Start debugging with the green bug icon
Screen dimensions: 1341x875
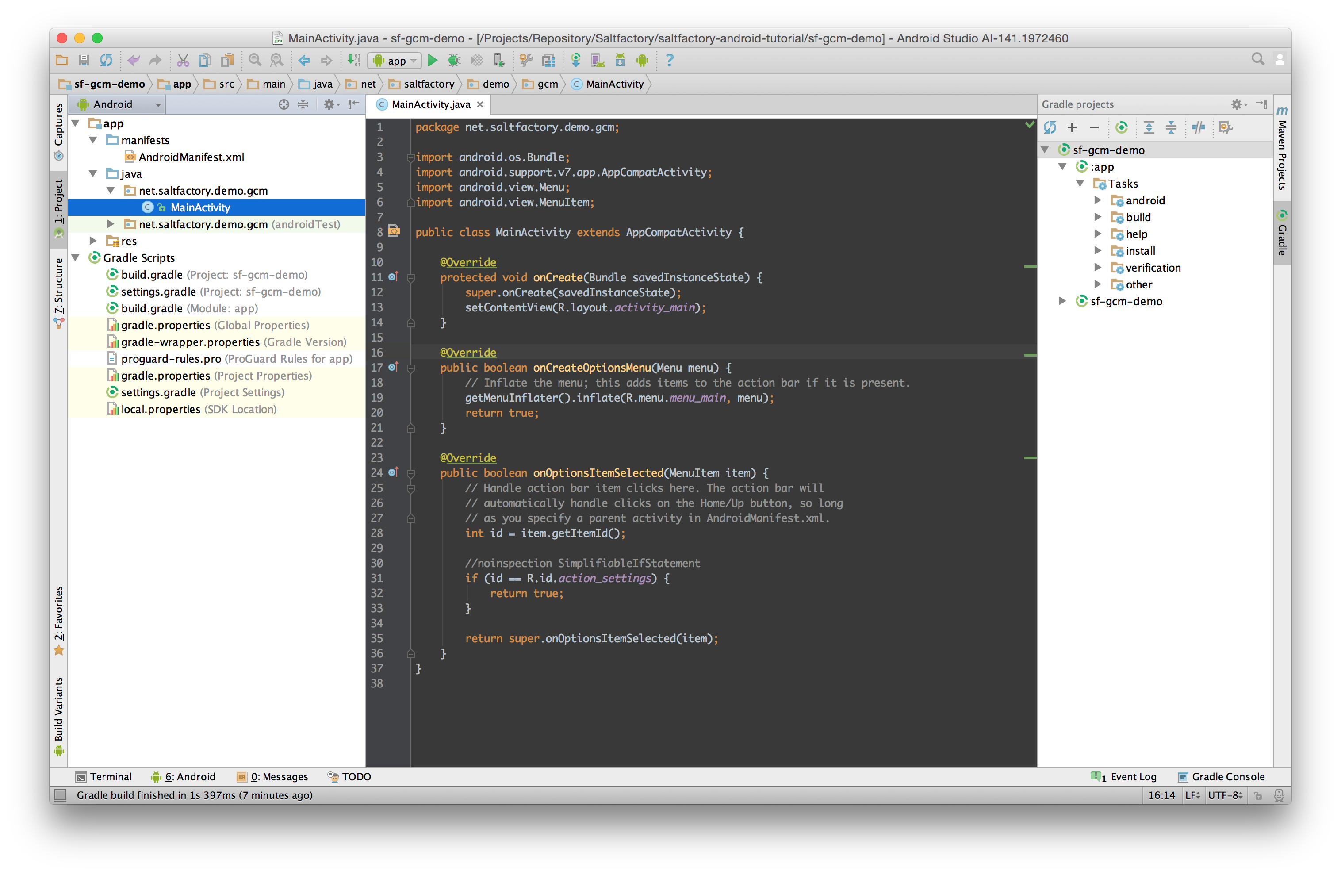(x=454, y=60)
